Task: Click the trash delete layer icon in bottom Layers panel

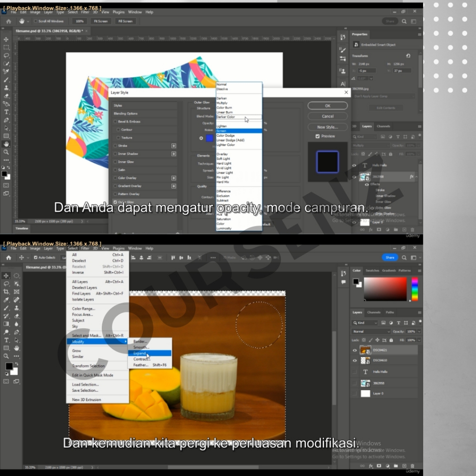Action: [412, 466]
